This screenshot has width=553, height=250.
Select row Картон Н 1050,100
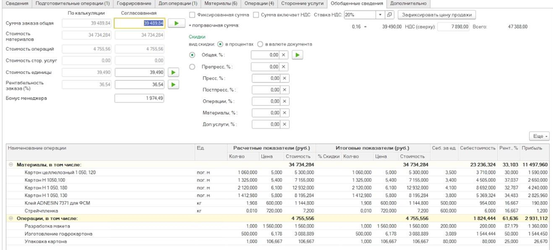(276, 180)
